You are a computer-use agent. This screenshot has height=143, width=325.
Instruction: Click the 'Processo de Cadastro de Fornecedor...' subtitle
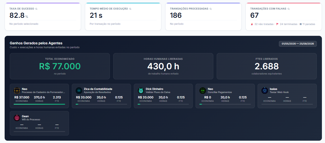coord(43,92)
